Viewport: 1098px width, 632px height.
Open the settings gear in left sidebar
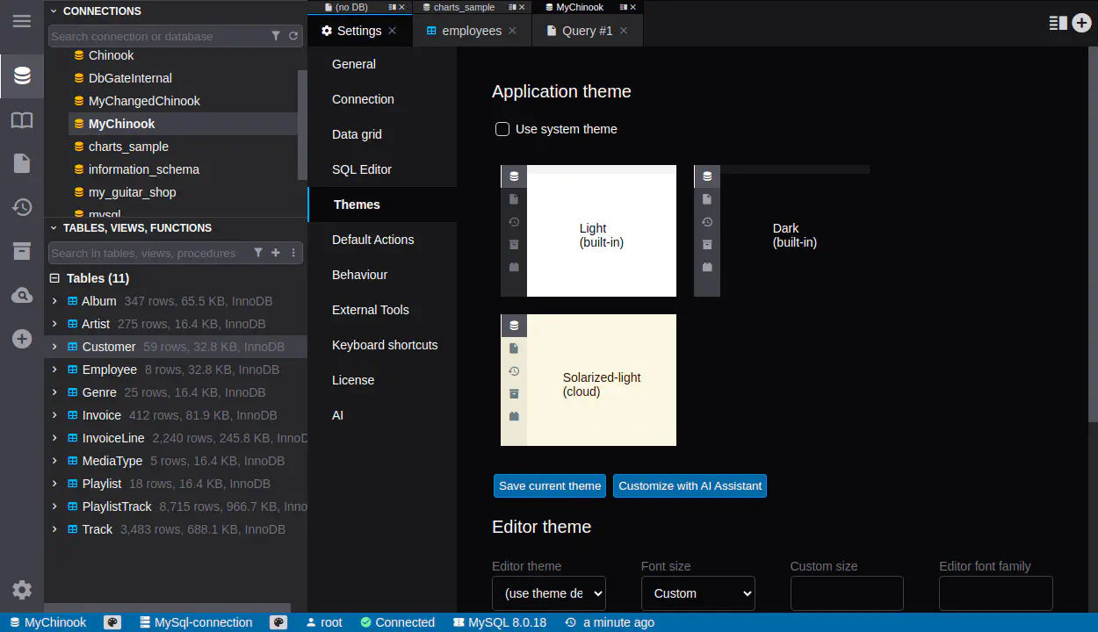click(x=22, y=590)
